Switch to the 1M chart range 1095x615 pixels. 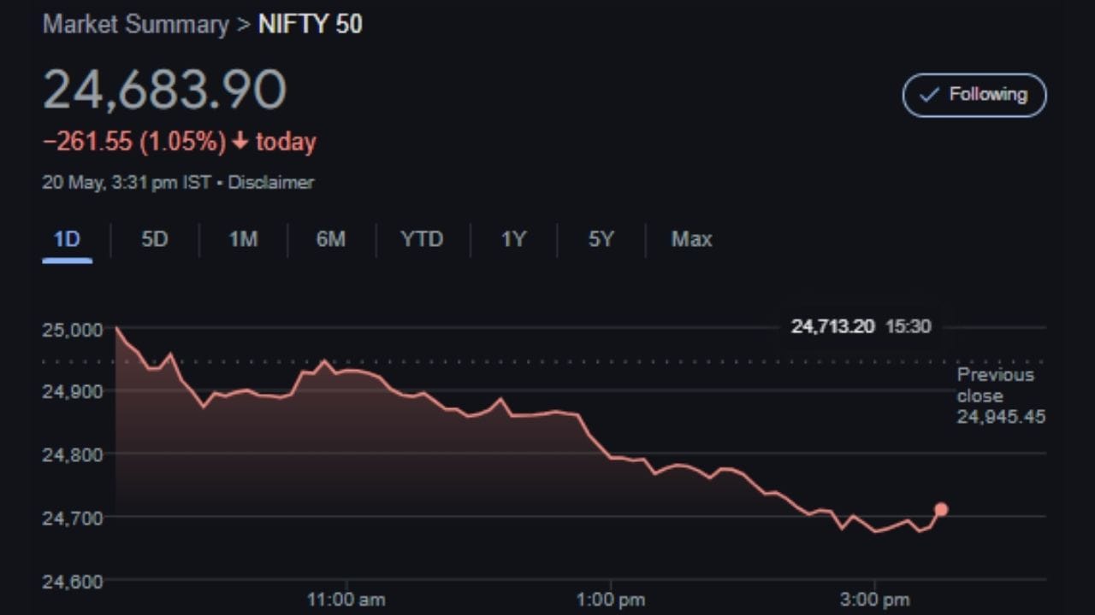point(243,239)
